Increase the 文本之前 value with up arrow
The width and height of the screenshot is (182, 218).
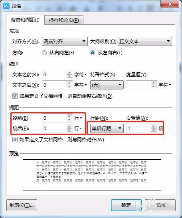click(69, 72)
